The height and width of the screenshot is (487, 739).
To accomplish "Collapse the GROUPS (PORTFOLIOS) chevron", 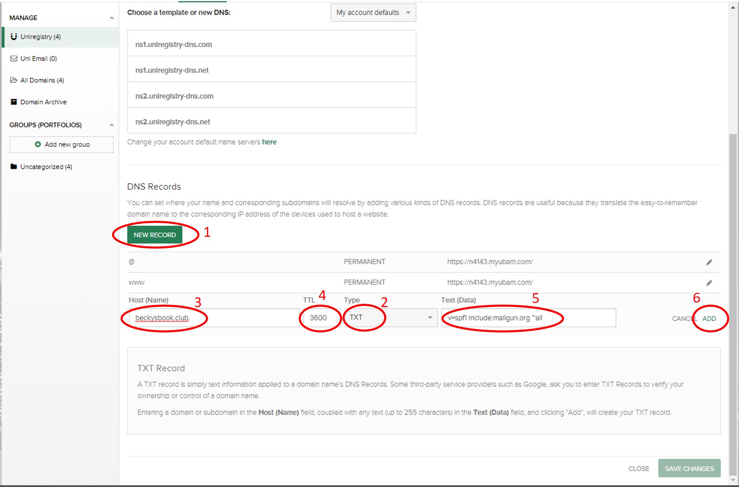I will [x=112, y=125].
